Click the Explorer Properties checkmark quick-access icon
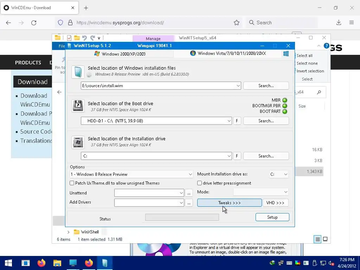 (x=69, y=38)
